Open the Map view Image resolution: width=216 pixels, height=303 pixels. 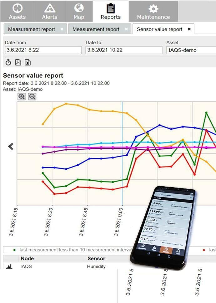[79, 11]
